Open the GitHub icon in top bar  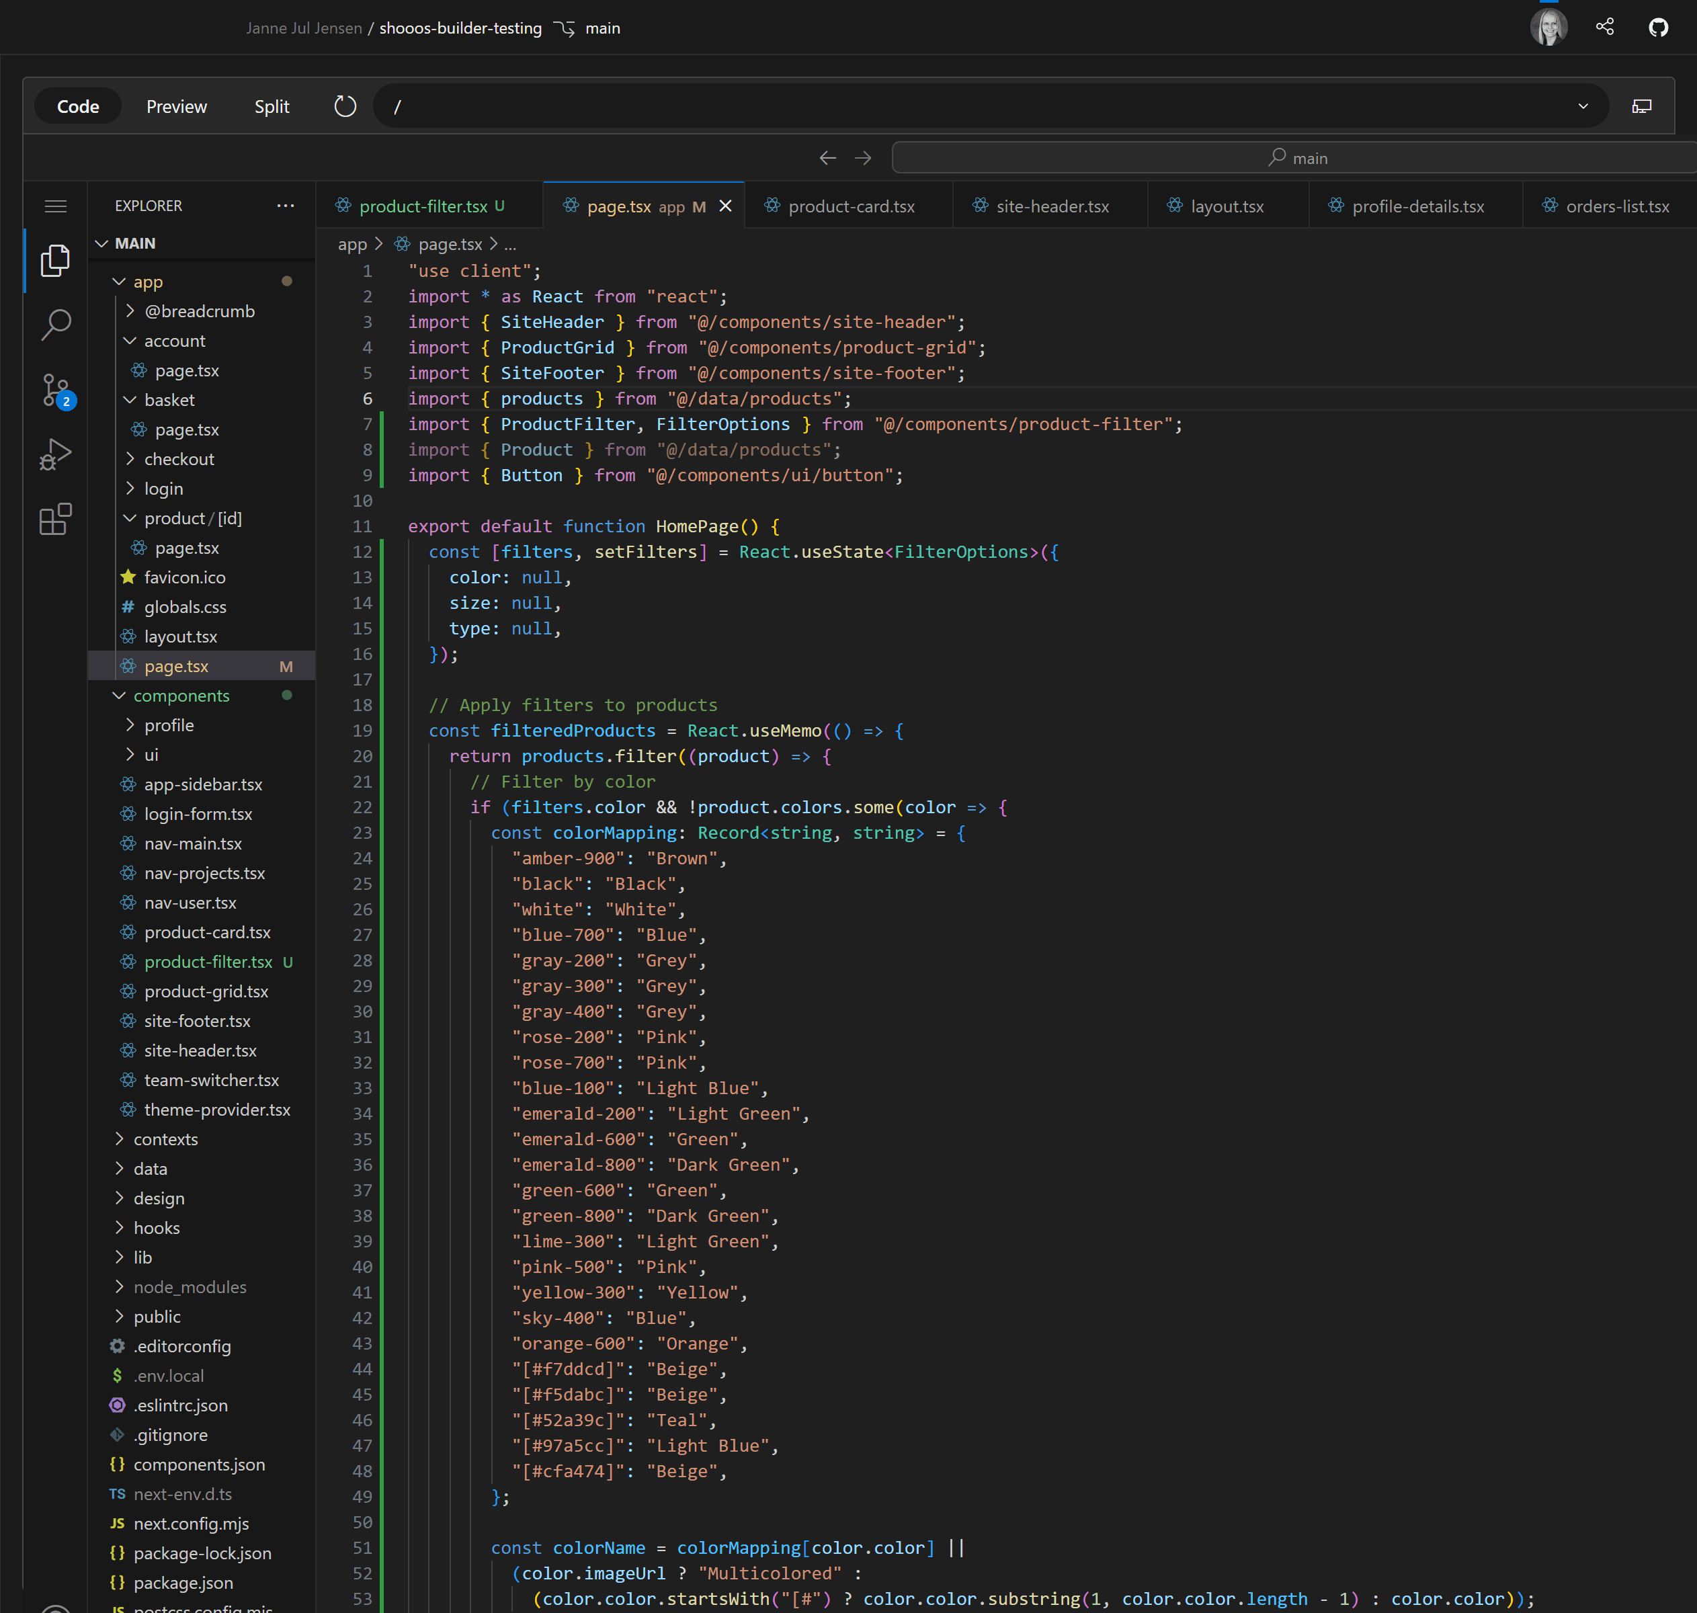[1657, 28]
